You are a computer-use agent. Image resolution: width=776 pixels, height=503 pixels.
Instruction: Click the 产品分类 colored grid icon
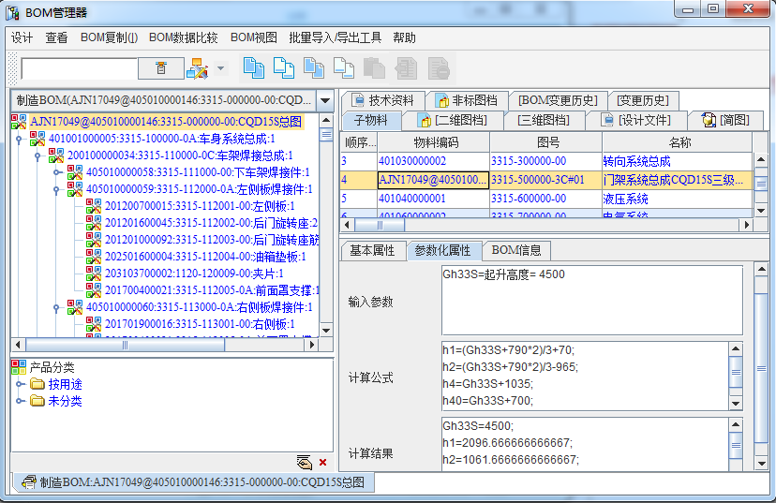click(x=19, y=367)
